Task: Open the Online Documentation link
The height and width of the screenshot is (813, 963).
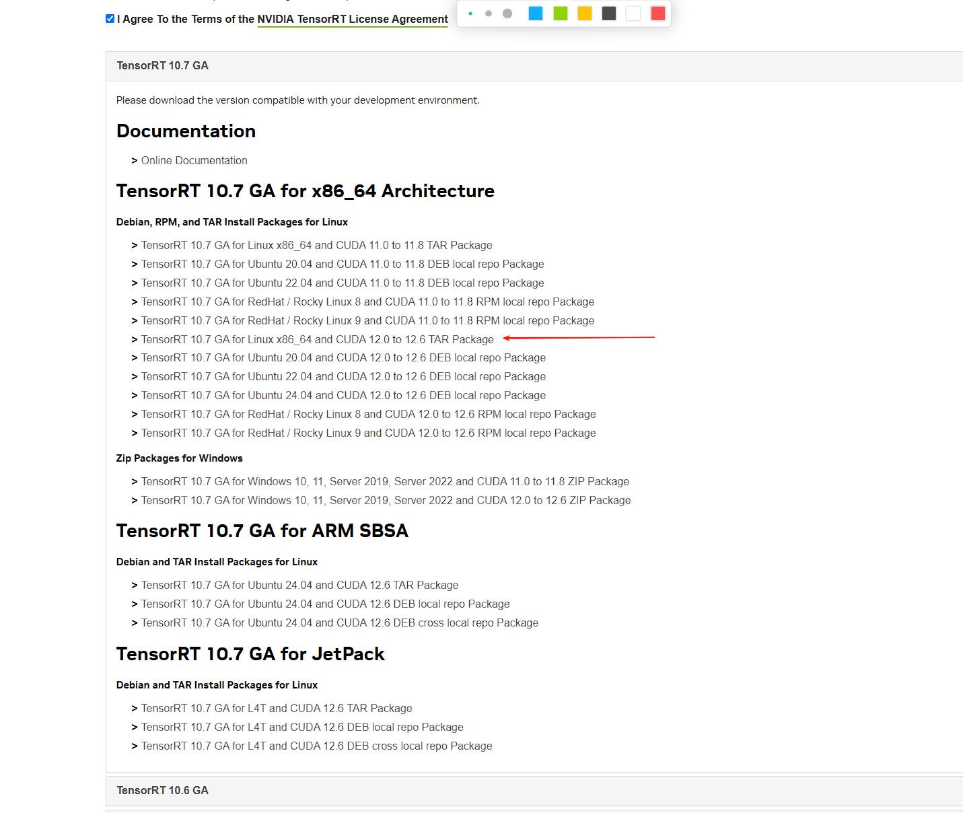Action: coord(194,161)
